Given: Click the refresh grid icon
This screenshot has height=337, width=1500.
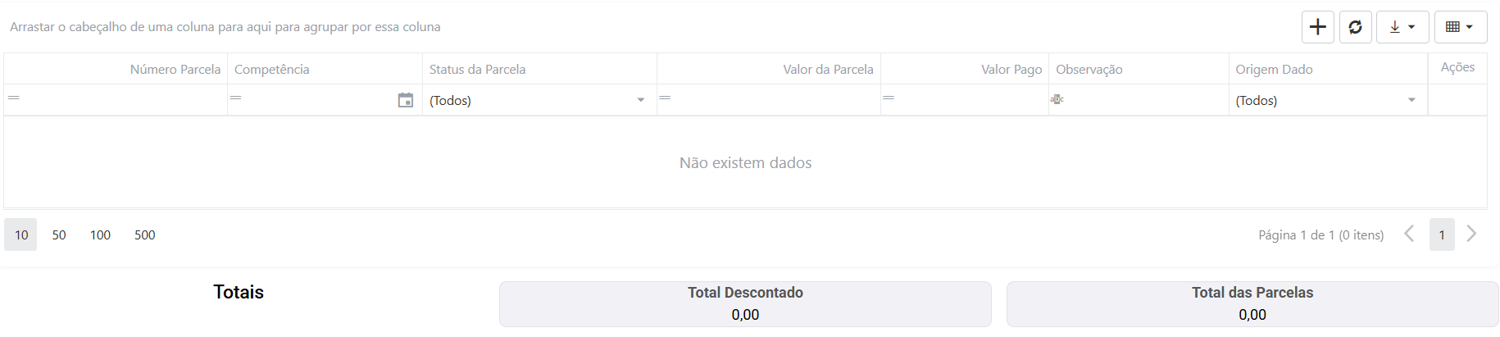Looking at the screenshot, I should (1355, 27).
